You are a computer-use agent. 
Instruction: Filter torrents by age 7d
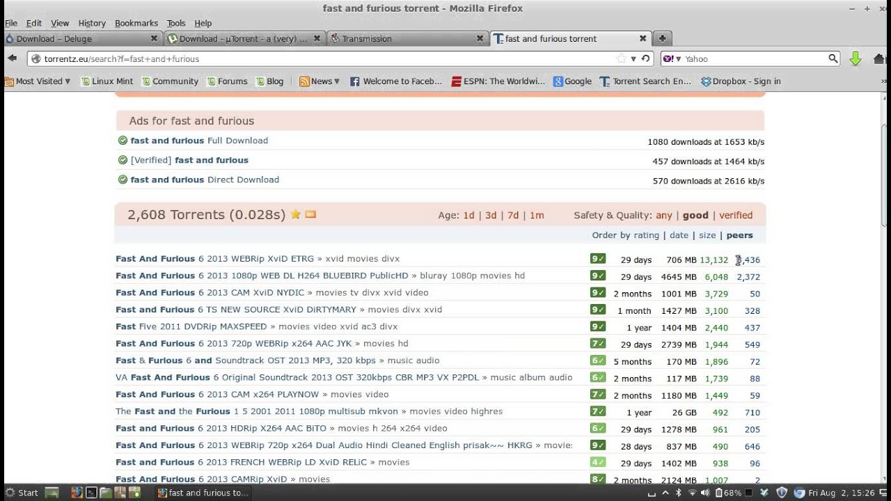pos(513,216)
